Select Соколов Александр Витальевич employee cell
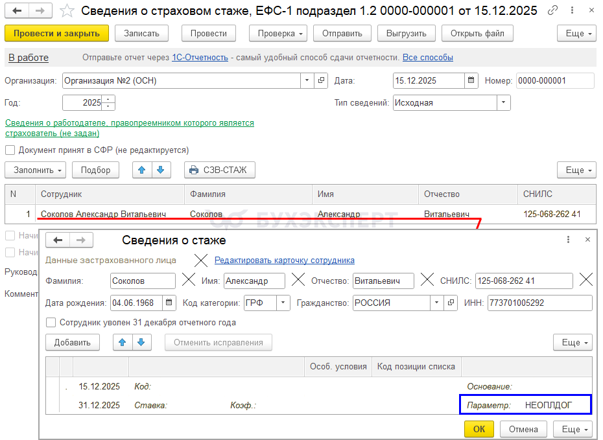603x440 pixels. pyautogui.click(x=110, y=214)
